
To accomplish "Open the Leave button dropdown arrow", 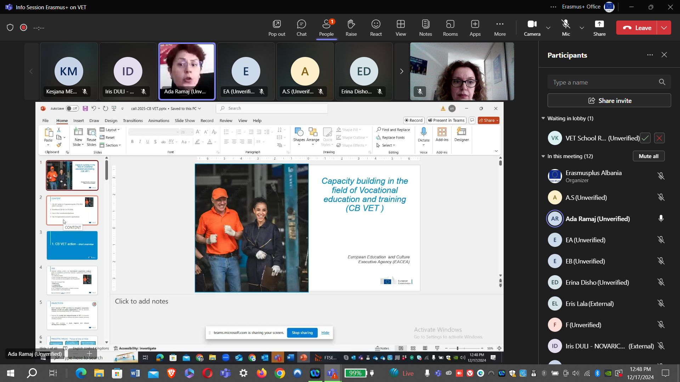I will (x=664, y=28).
